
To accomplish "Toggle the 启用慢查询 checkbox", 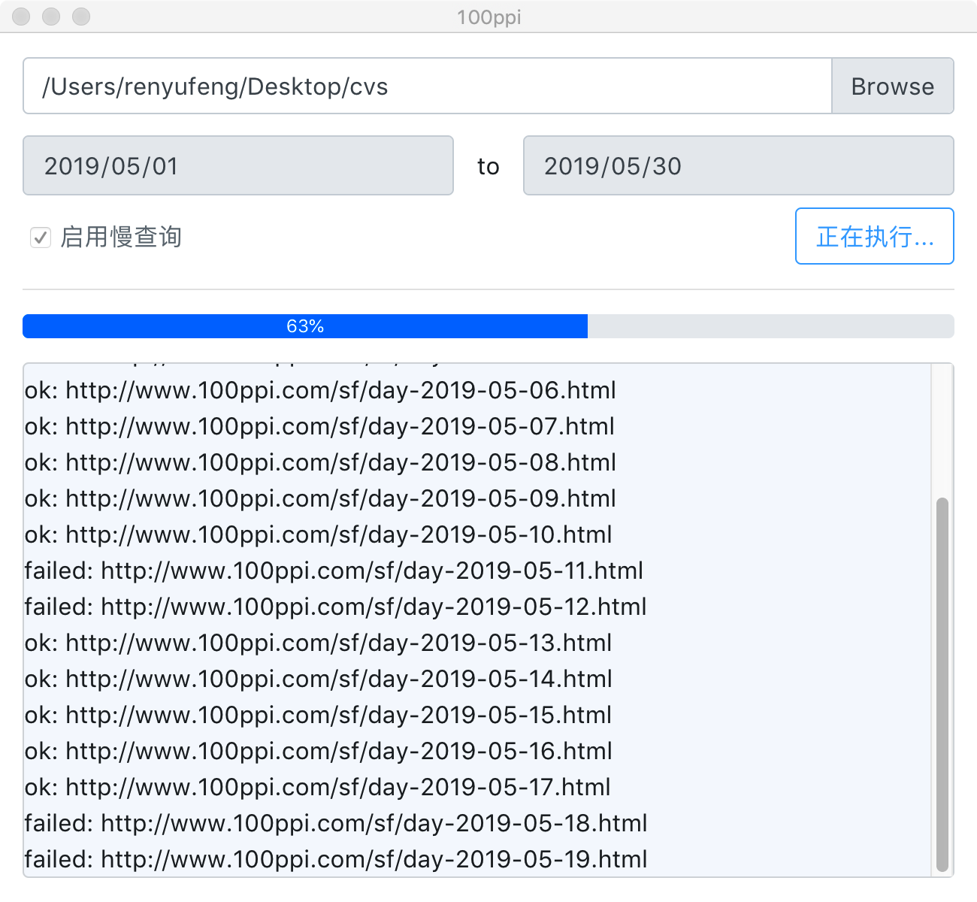I will (x=41, y=238).
